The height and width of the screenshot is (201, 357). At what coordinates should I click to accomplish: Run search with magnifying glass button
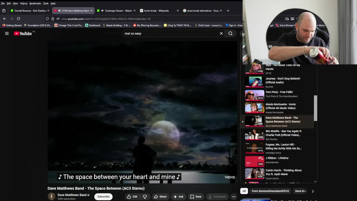click(230, 33)
